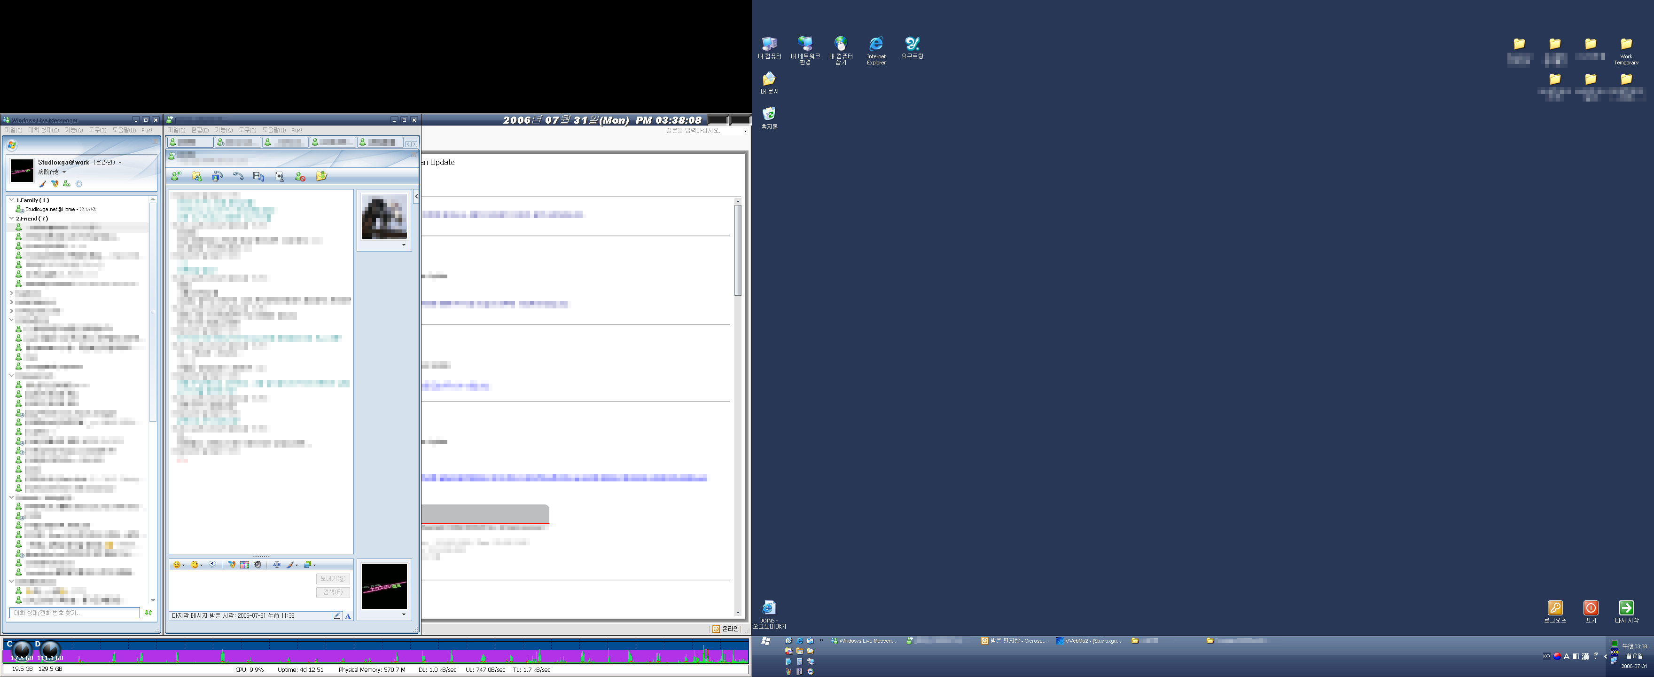Click the MSN butterfly icon in message toolbar
1654x677 pixels.
(231, 565)
